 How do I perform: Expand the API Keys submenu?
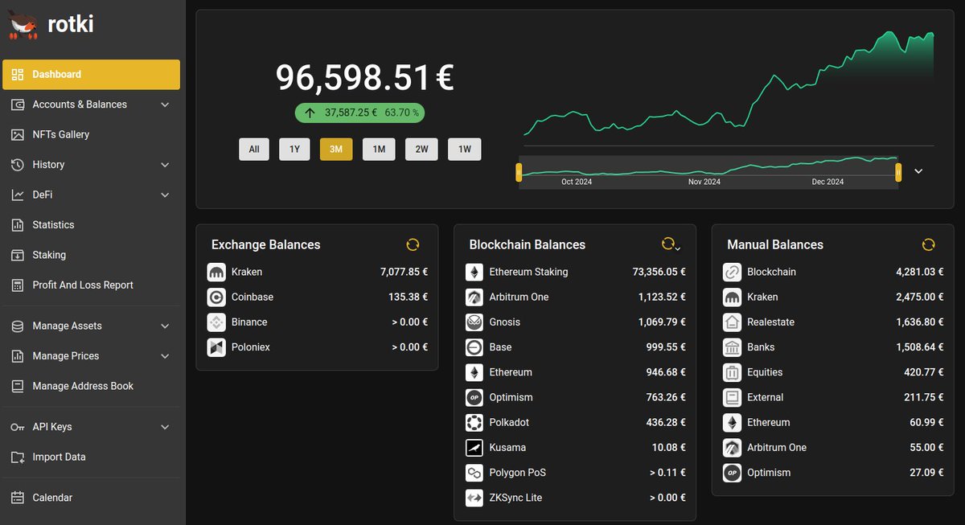coord(165,427)
